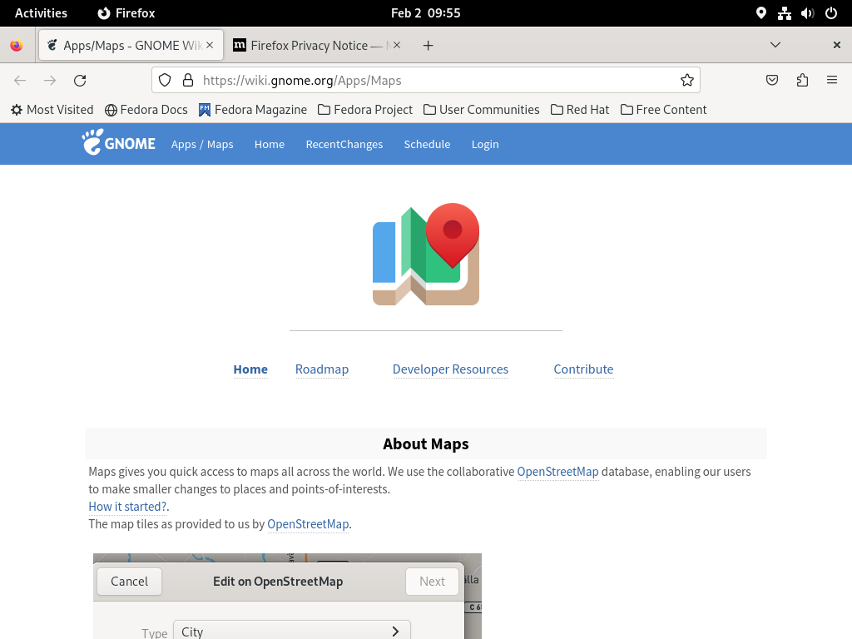Viewport: 852px width, 639px height.
Task: Click the Firefox app menu in top bar
Action: coord(126,13)
